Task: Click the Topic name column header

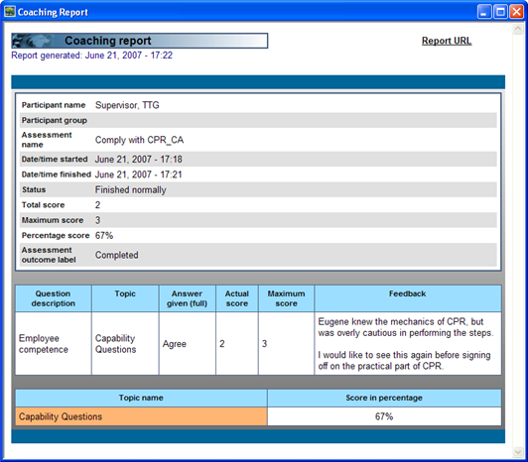Action: (x=141, y=398)
